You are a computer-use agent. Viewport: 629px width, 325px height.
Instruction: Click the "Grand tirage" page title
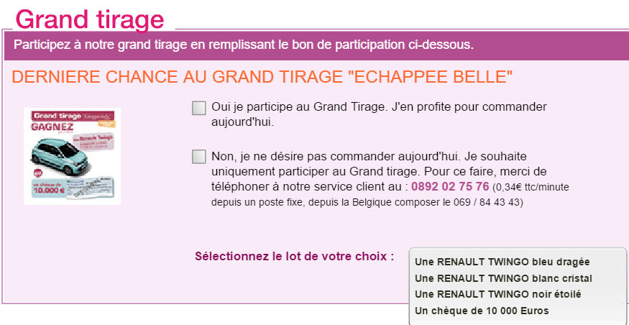click(x=90, y=19)
